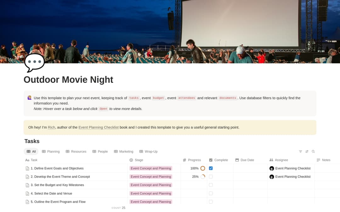Click the 'budget' code tag in callout

158,98
